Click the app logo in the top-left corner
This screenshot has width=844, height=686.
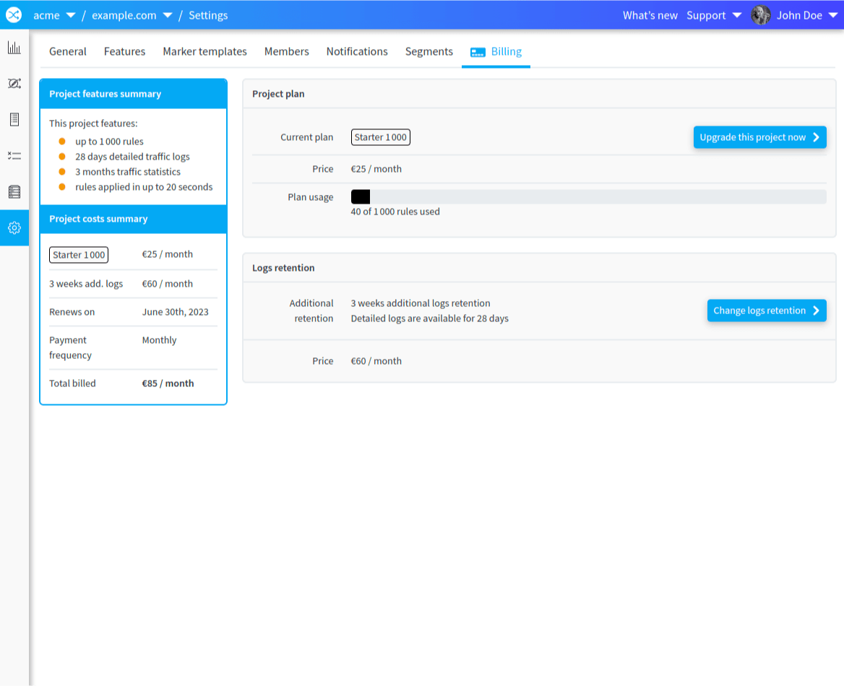point(14,14)
